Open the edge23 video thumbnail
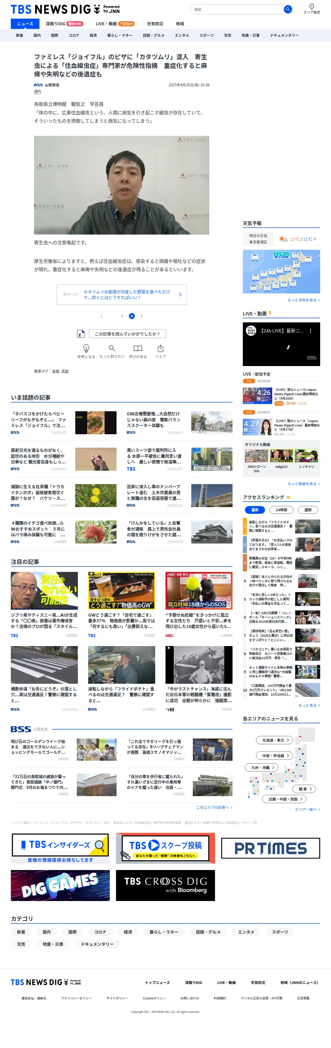This screenshot has width=331, height=1048. [282, 456]
